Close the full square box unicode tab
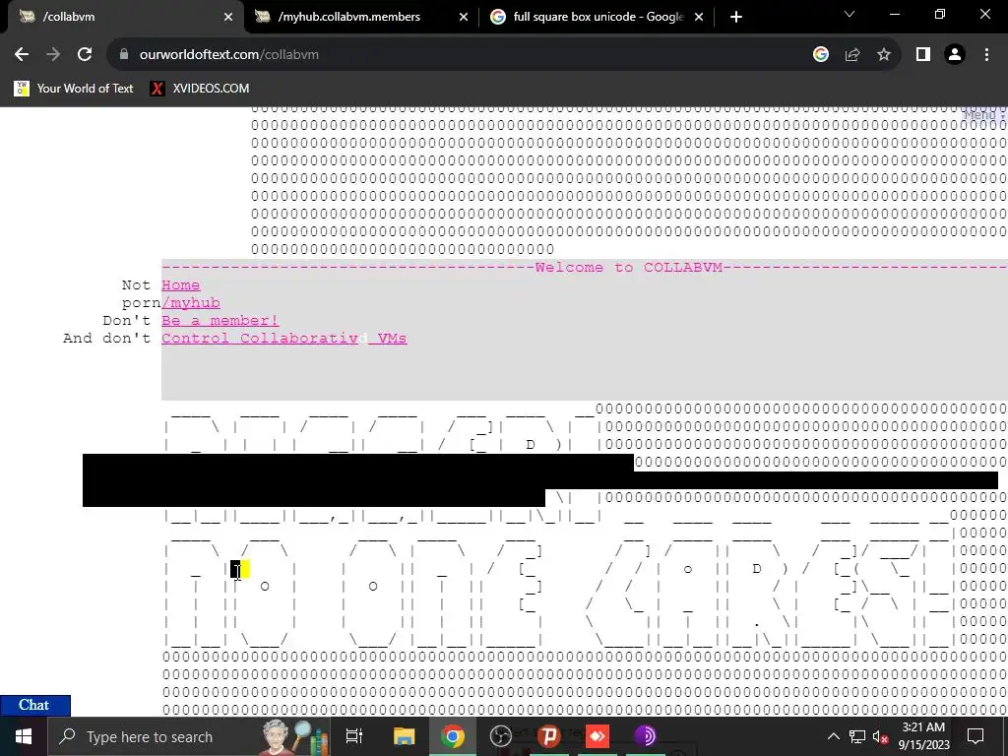 pos(699,17)
